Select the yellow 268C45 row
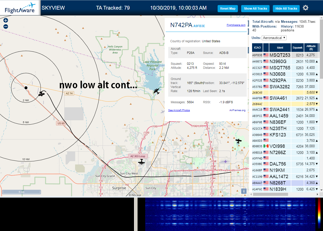Screen dimensions: 323x231 285,93
